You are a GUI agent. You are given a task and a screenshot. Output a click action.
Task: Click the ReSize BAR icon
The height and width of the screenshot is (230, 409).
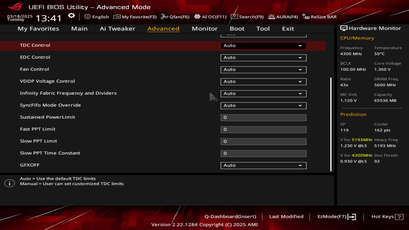306,17
